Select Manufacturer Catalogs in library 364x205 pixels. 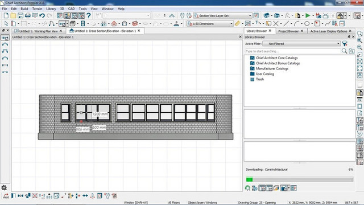tap(272, 68)
